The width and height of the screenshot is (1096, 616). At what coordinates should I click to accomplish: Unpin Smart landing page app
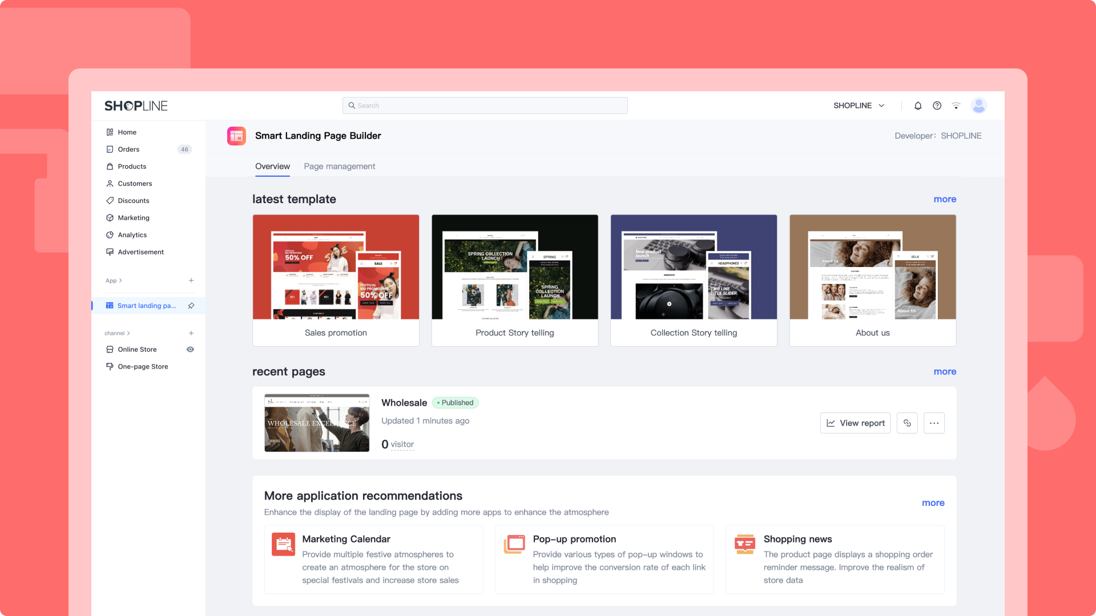tap(191, 306)
